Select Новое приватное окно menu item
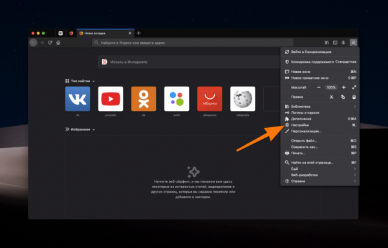The height and width of the screenshot is (248, 388). click(319, 77)
